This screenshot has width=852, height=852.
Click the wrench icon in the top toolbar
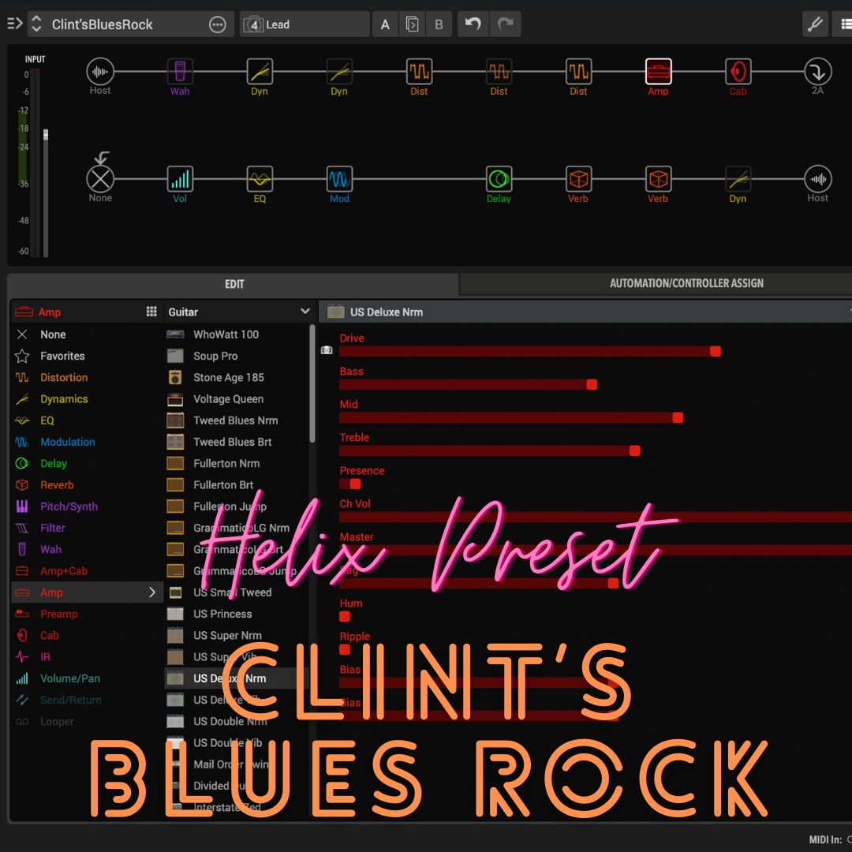coord(816,24)
